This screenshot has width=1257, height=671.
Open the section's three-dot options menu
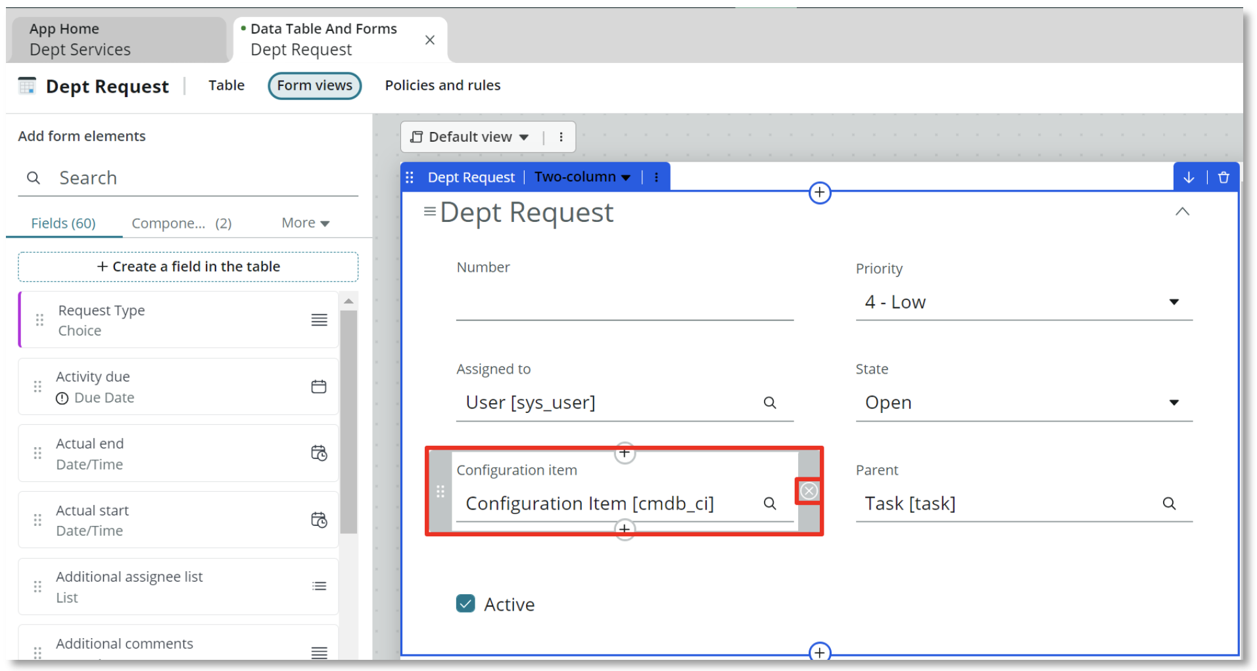click(x=656, y=177)
